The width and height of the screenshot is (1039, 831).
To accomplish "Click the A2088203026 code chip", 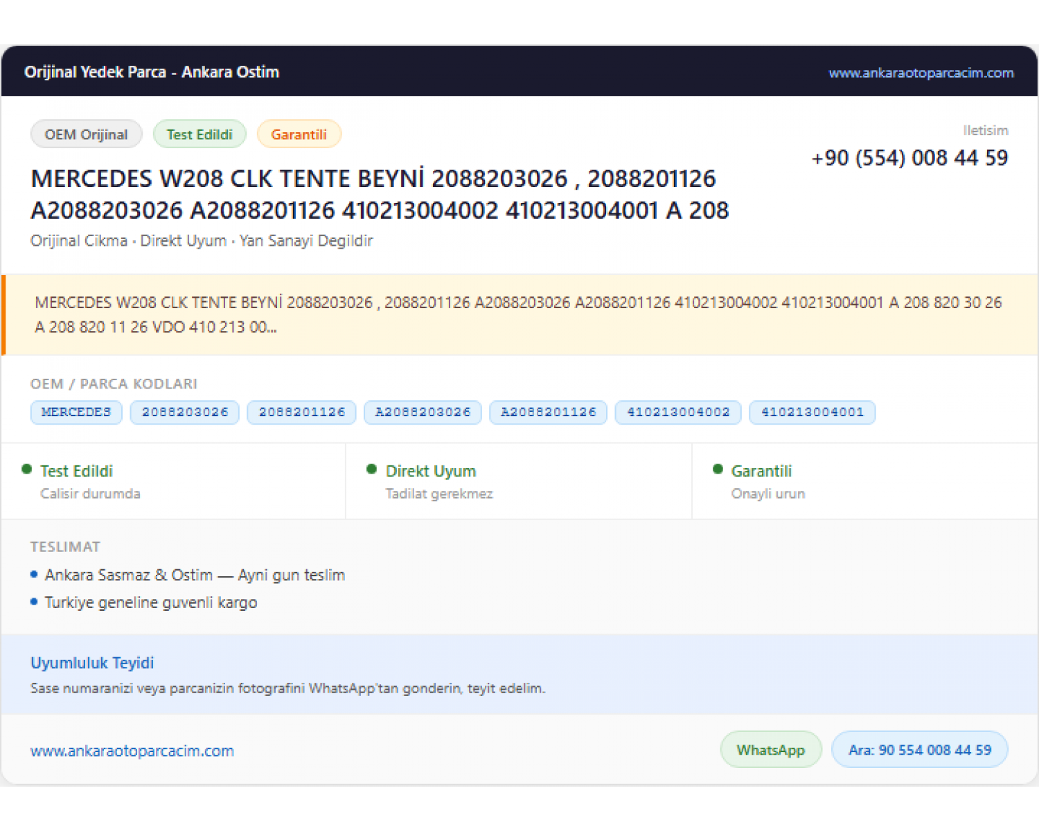I will pyautogui.click(x=423, y=412).
